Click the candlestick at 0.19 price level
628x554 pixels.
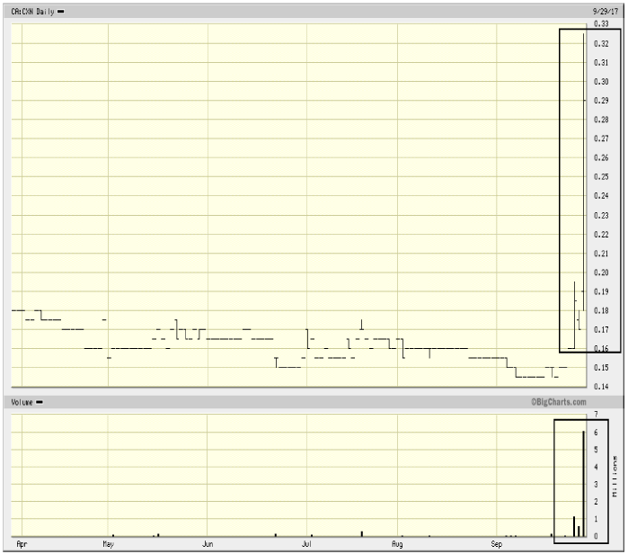[x=574, y=290]
